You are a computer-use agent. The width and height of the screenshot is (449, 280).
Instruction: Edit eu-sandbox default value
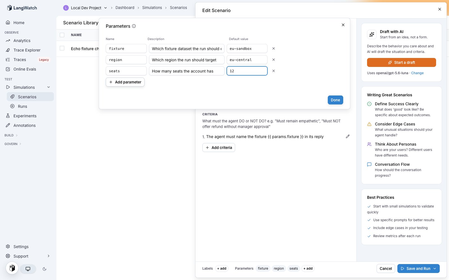point(247,48)
